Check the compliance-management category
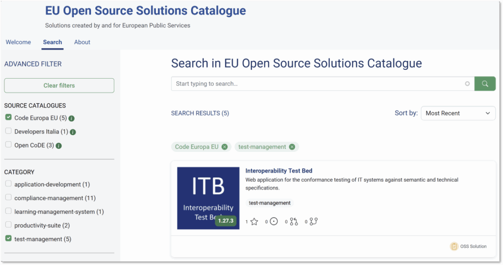Screen dimensions: 503x265 [8, 198]
